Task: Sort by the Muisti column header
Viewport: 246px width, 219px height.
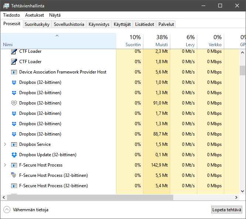Action: [x=157, y=41]
